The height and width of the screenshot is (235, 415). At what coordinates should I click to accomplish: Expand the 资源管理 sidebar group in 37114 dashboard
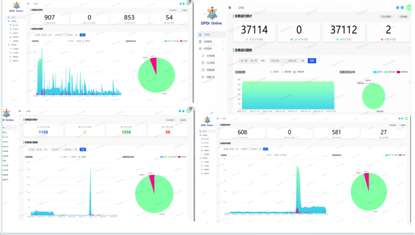[212, 42]
